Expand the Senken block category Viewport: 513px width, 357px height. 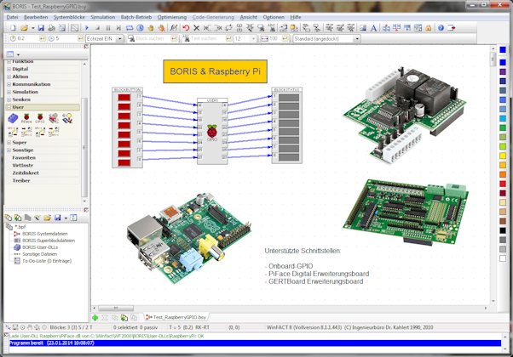coord(9,99)
